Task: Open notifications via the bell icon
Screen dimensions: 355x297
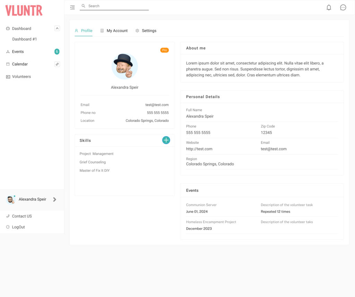Action: click(329, 7)
